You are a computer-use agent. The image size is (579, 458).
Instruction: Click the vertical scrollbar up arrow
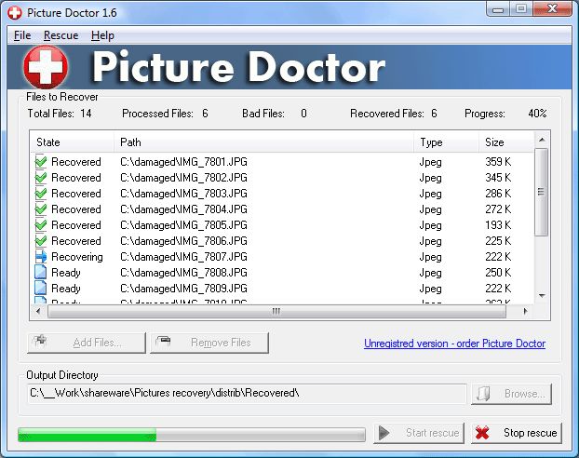click(542, 140)
